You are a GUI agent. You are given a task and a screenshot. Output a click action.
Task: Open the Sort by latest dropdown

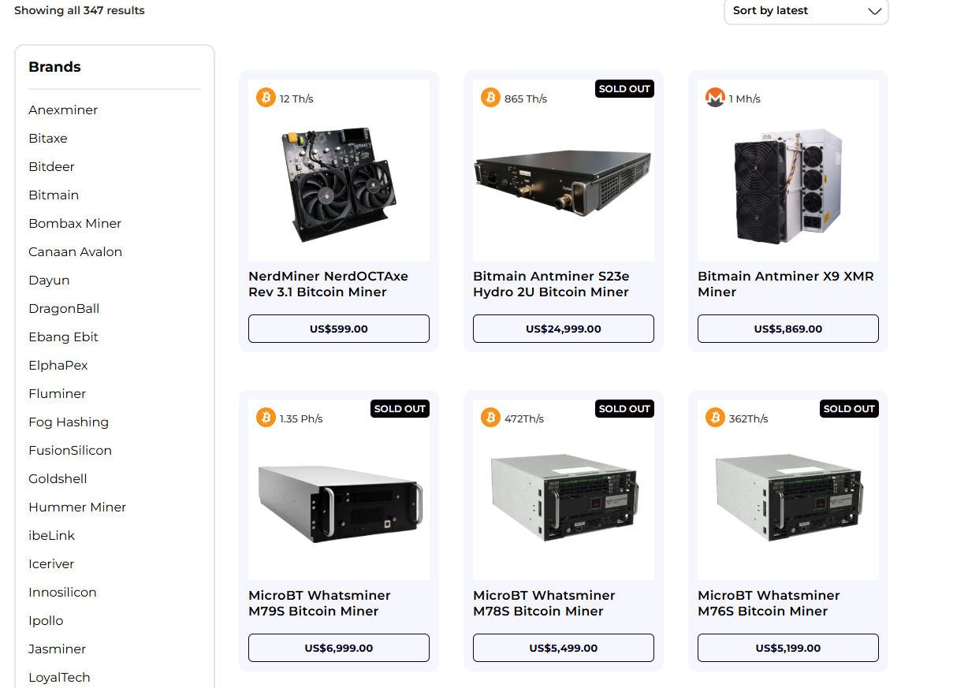tap(806, 11)
